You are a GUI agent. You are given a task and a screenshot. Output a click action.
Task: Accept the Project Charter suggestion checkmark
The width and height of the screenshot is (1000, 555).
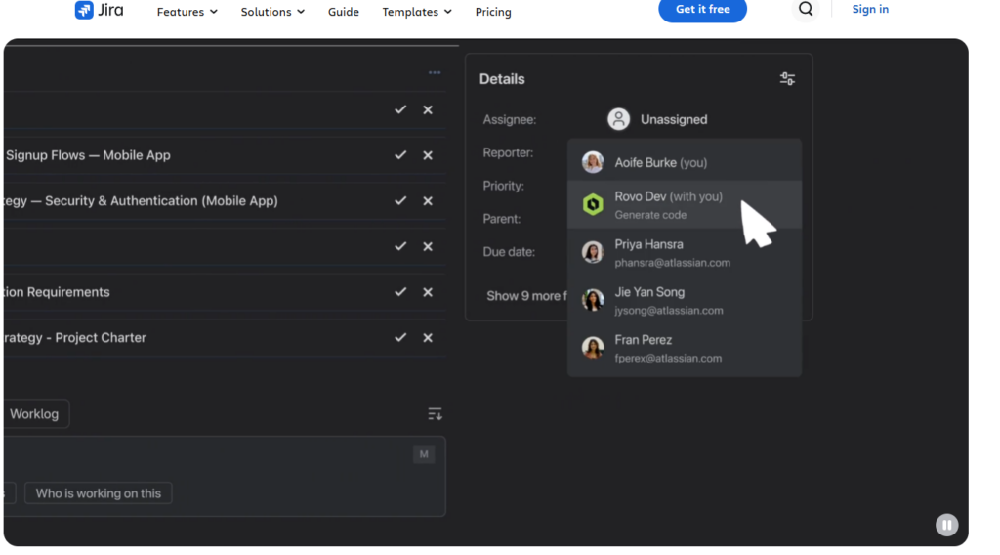pyautogui.click(x=400, y=337)
